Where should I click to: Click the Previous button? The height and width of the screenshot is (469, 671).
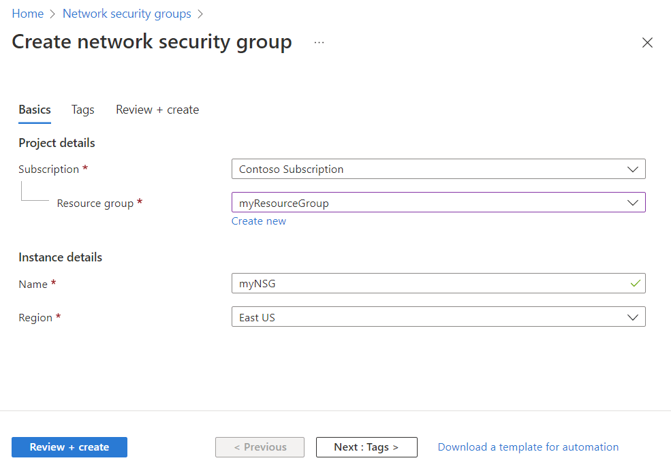[x=260, y=447]
